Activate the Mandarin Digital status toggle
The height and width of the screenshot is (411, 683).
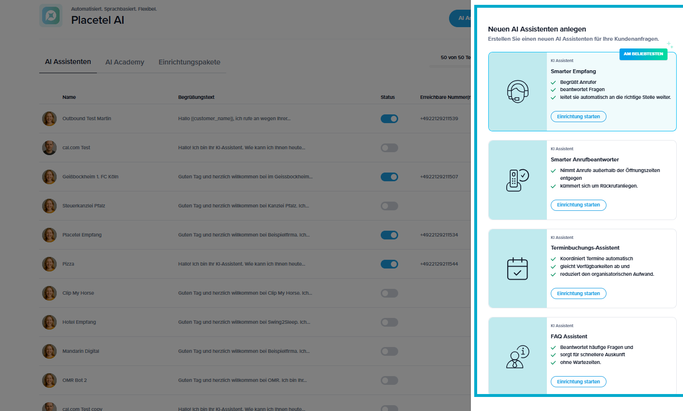coord(389,351)
